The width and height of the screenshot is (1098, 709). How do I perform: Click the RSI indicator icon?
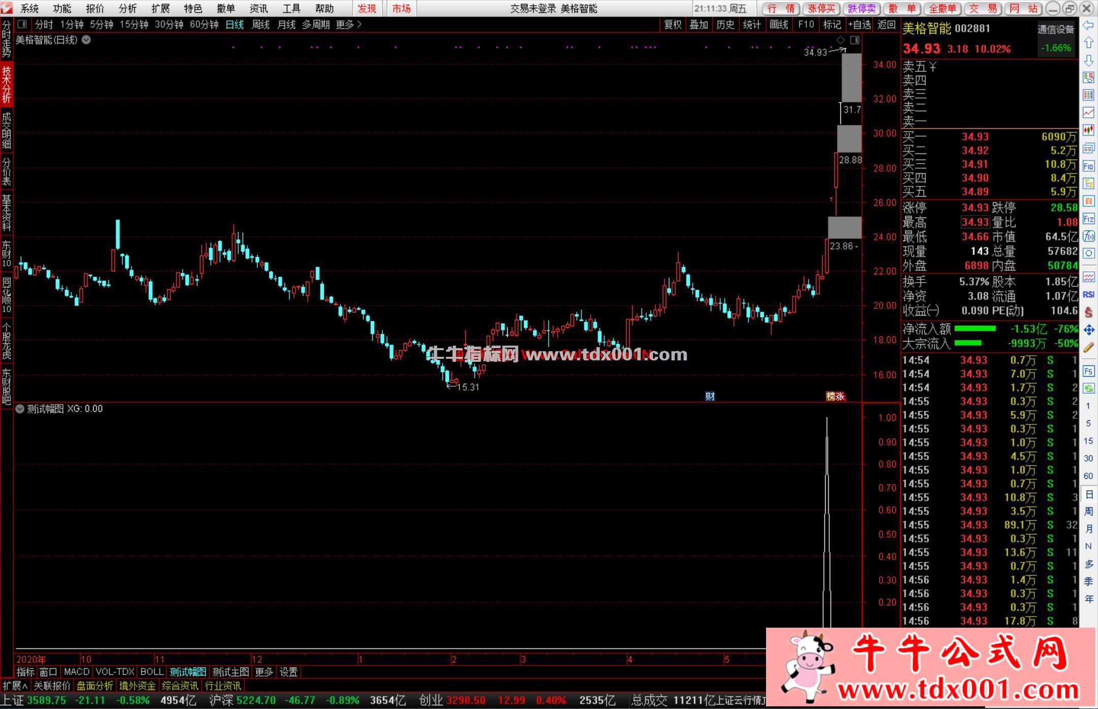pos(1088,295)
